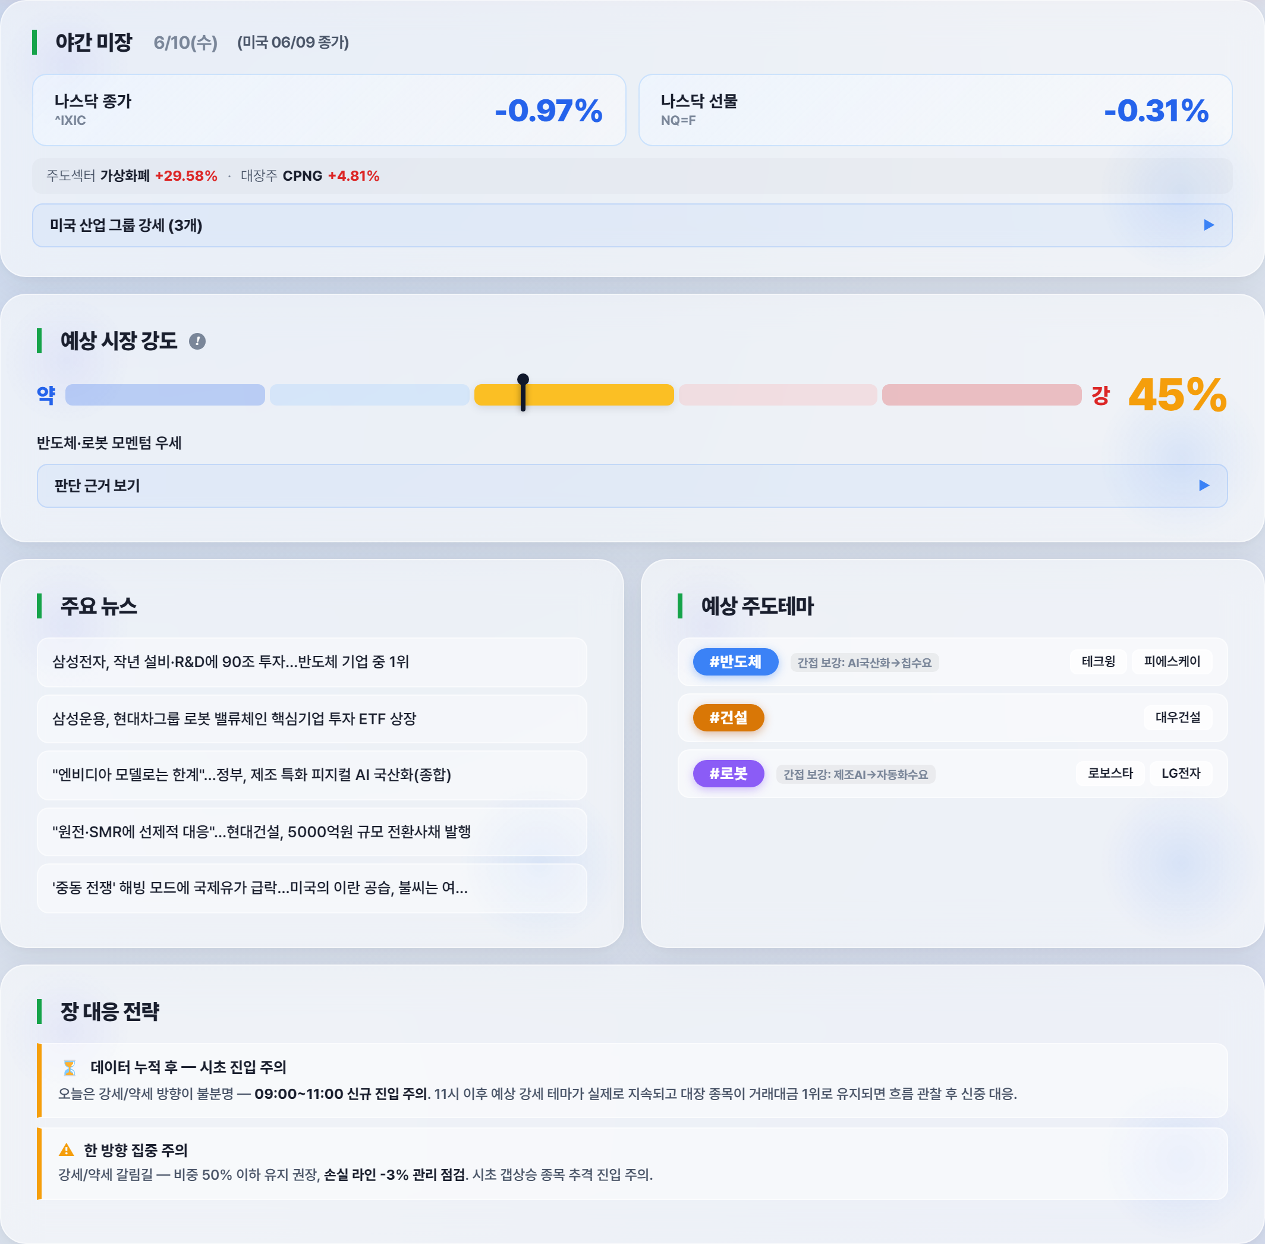This screenshot has width=1265, height=1244.
Task: Click the strongest red strength segment next to 강
Action: (x=981, y=395)
